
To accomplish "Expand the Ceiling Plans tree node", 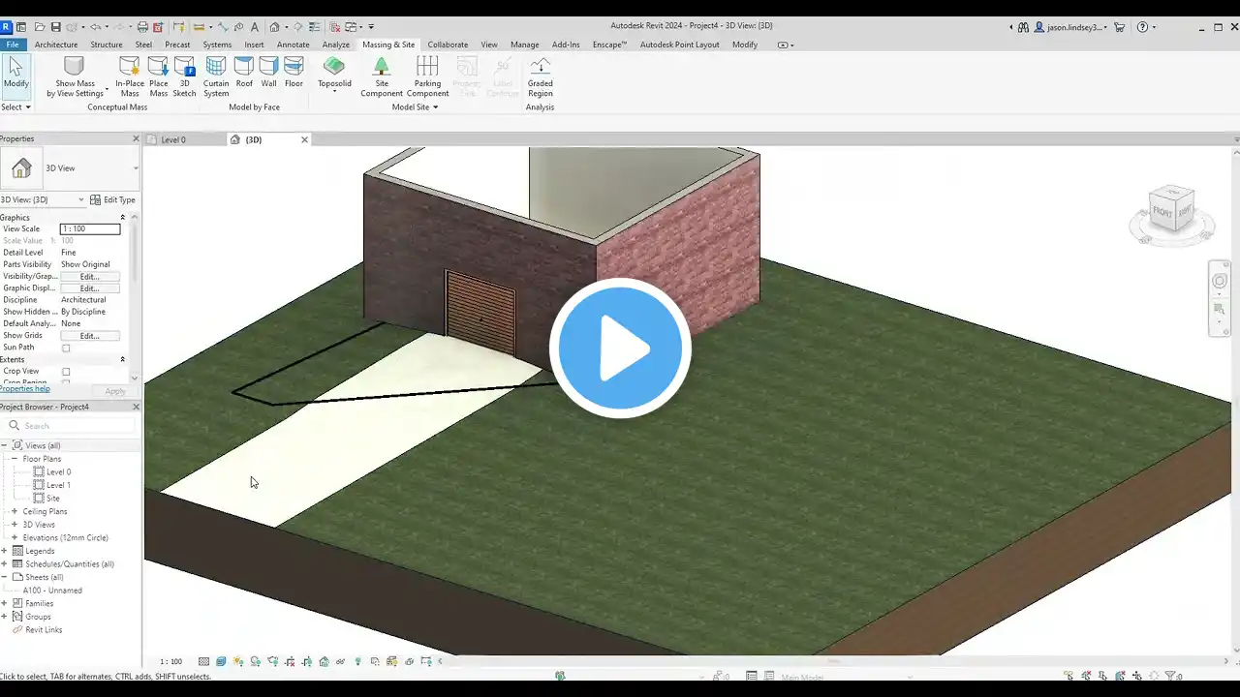I will (x=15, y=511).
